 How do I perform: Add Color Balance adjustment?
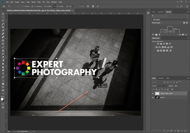coord(159,47)
